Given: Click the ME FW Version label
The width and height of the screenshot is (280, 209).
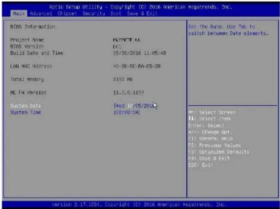Looking at the screenshot, I should [x=28, y=93].
